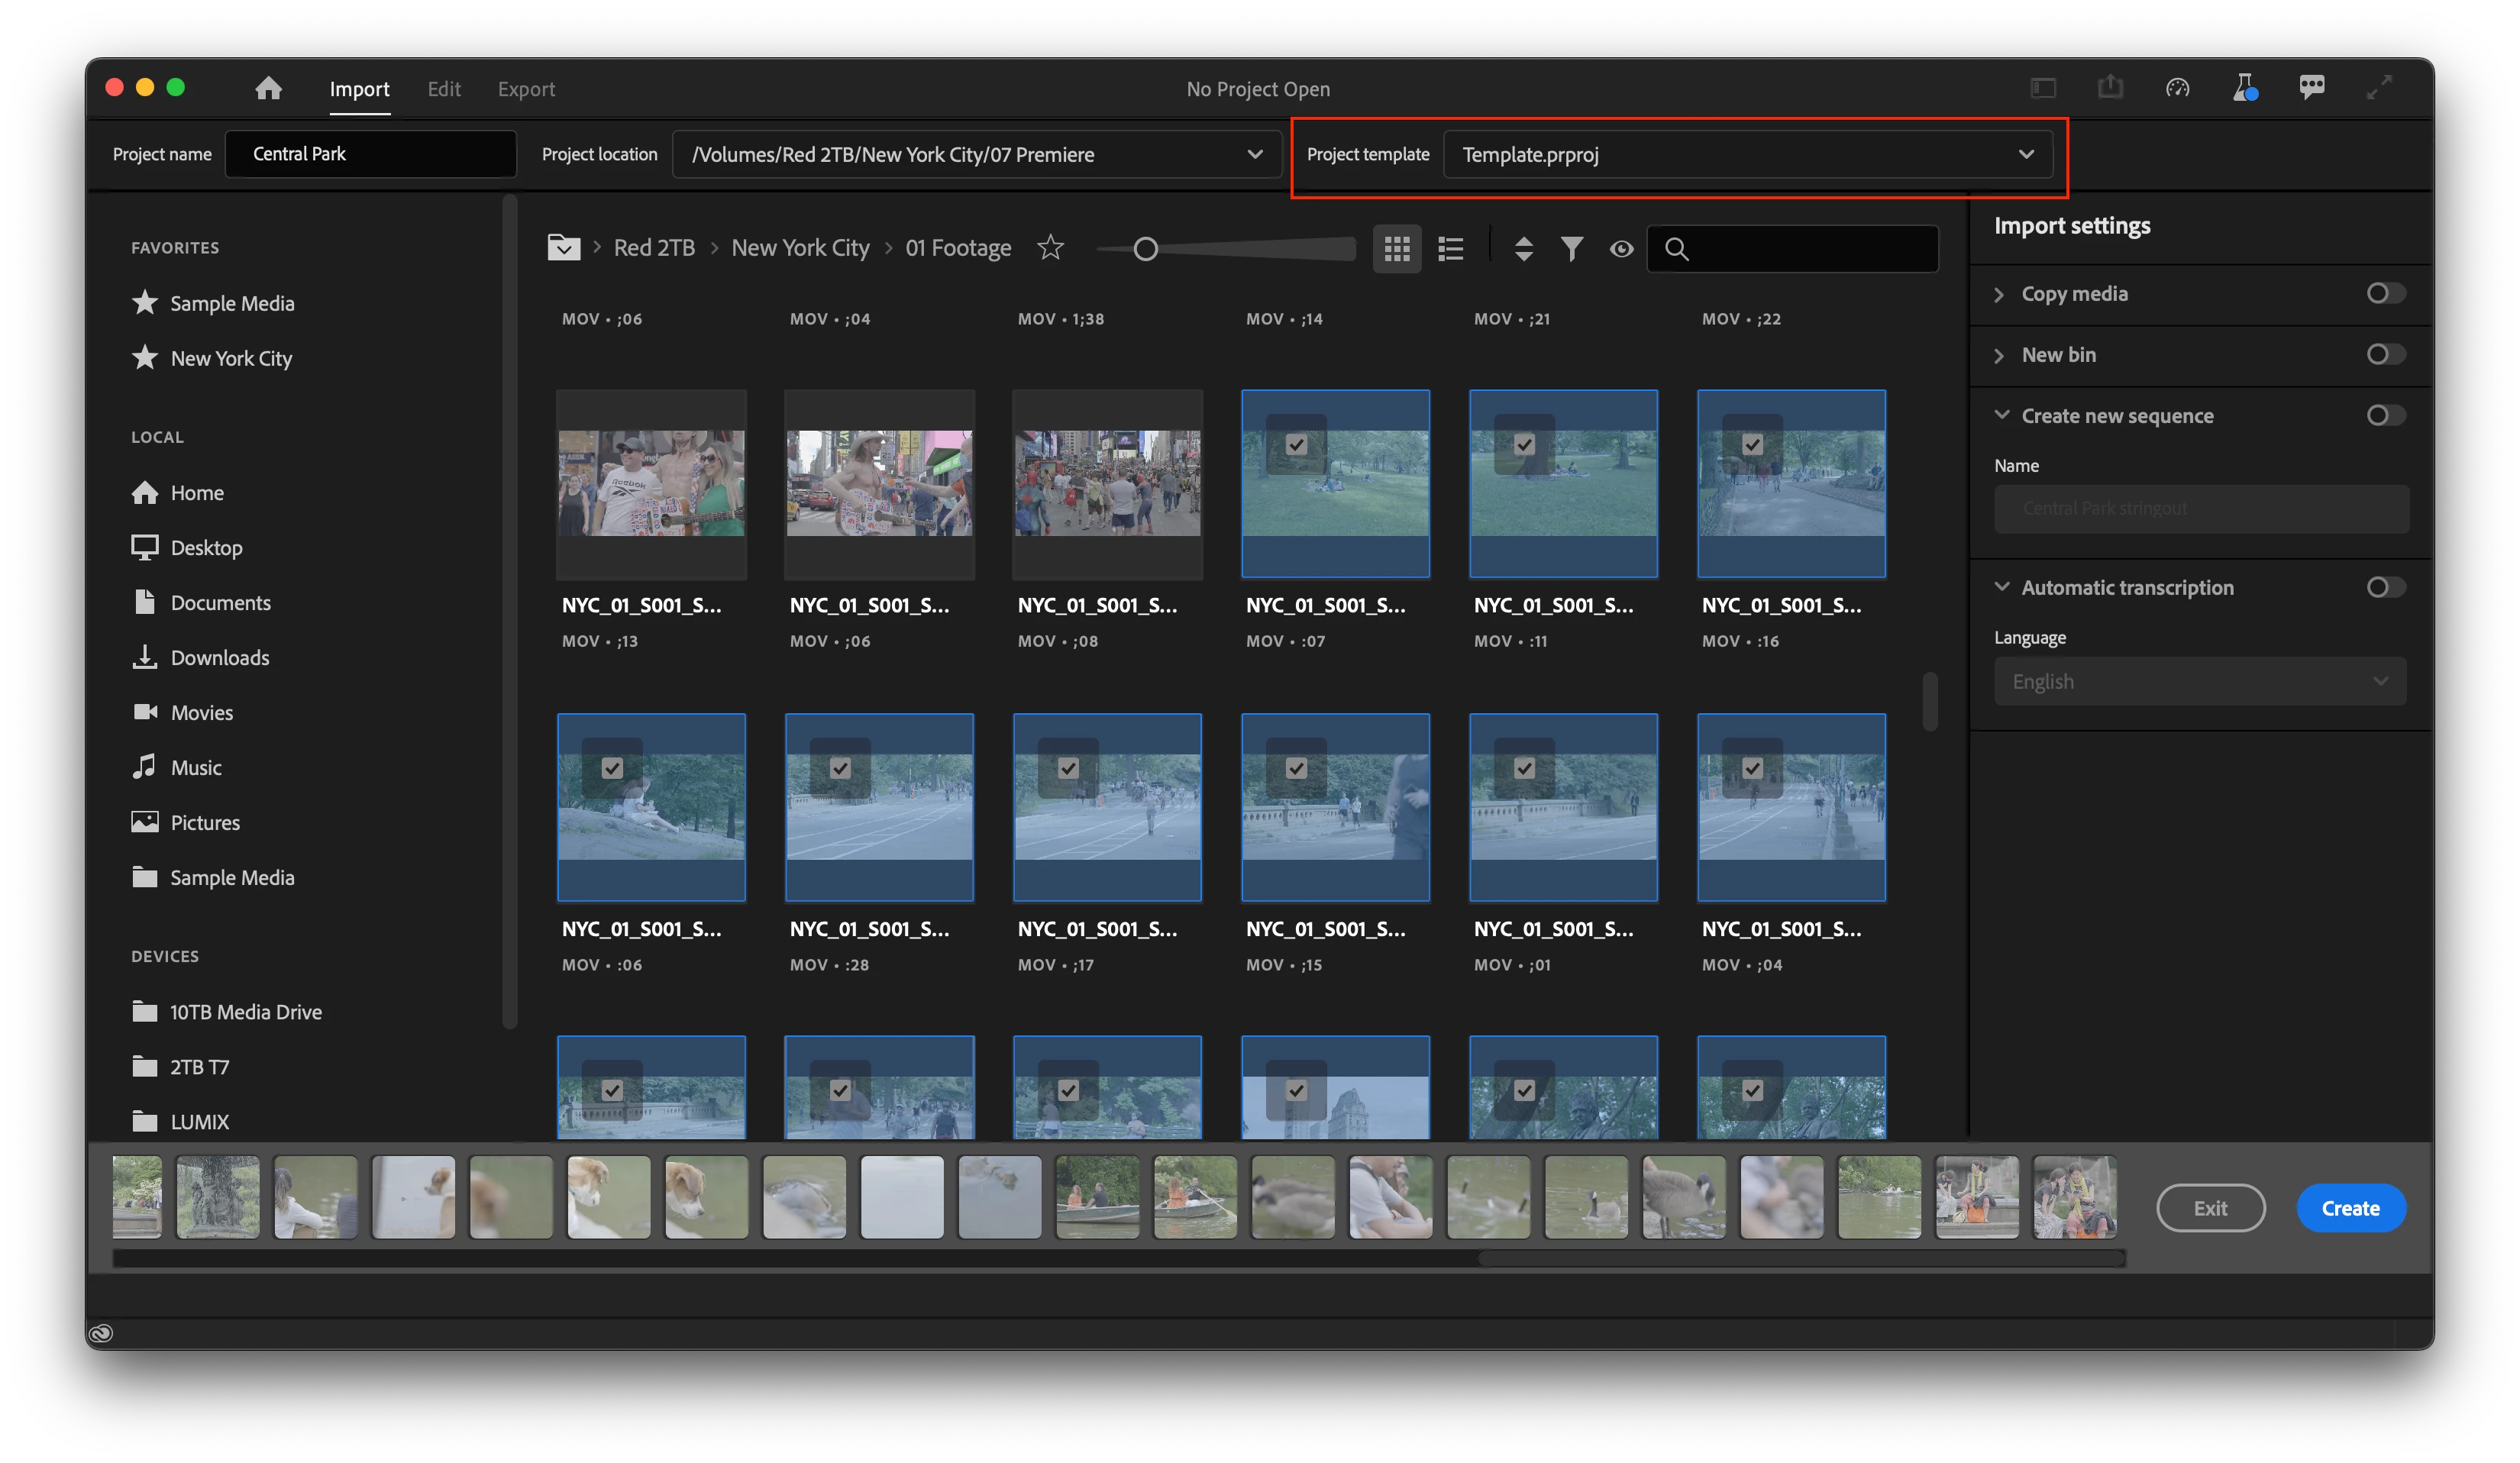The height and width of the screenshot is (1463, 2520).
Task: Open the beaker new features icon
Action: click(2244, 88)
